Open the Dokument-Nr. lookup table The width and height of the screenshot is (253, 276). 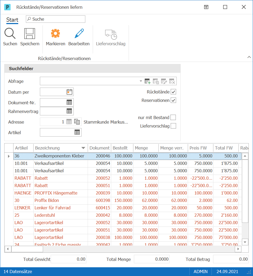pos(69,102)
